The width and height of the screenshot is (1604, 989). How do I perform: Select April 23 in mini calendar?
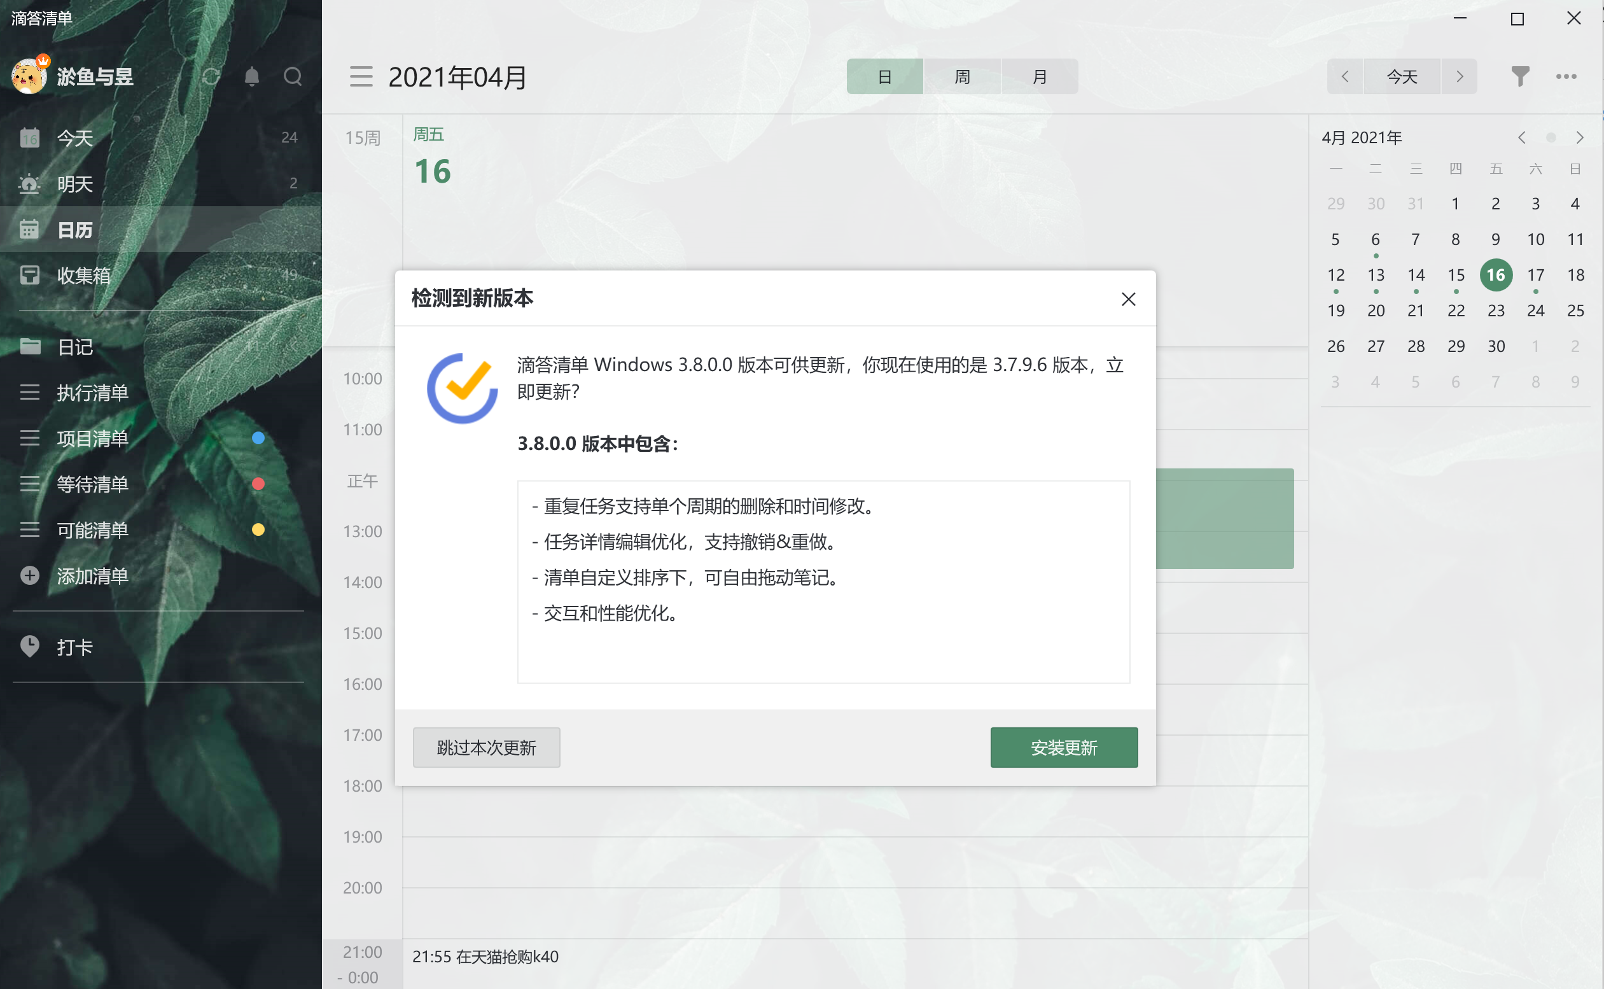point(1495,310)
